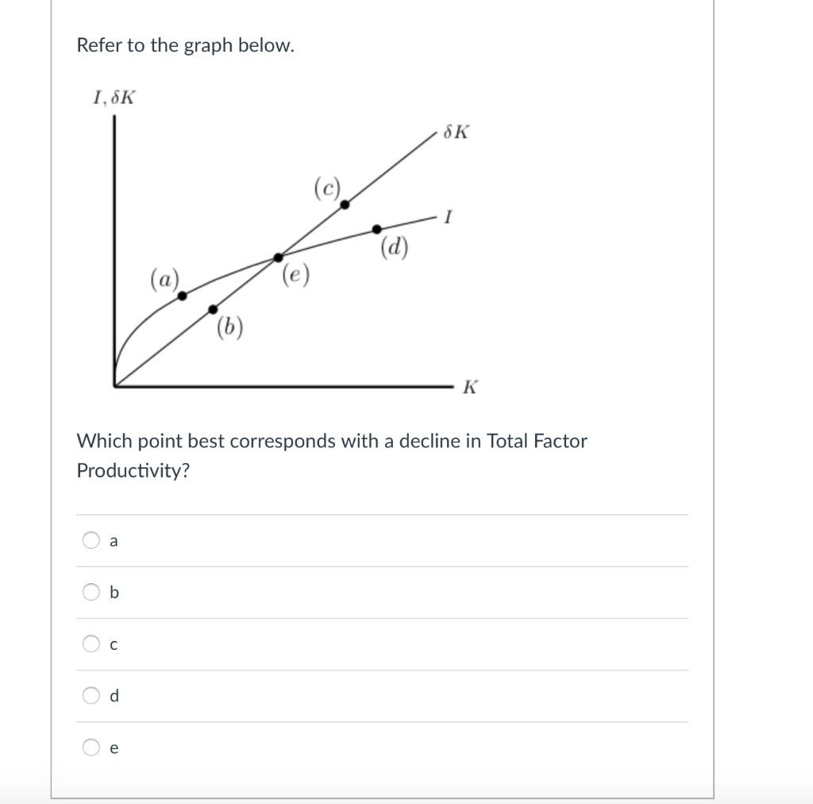Click the K axis label

click(468, 387)
